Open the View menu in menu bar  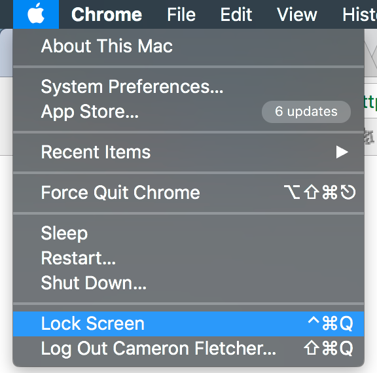pyautogui.click(x=297, y=14)
